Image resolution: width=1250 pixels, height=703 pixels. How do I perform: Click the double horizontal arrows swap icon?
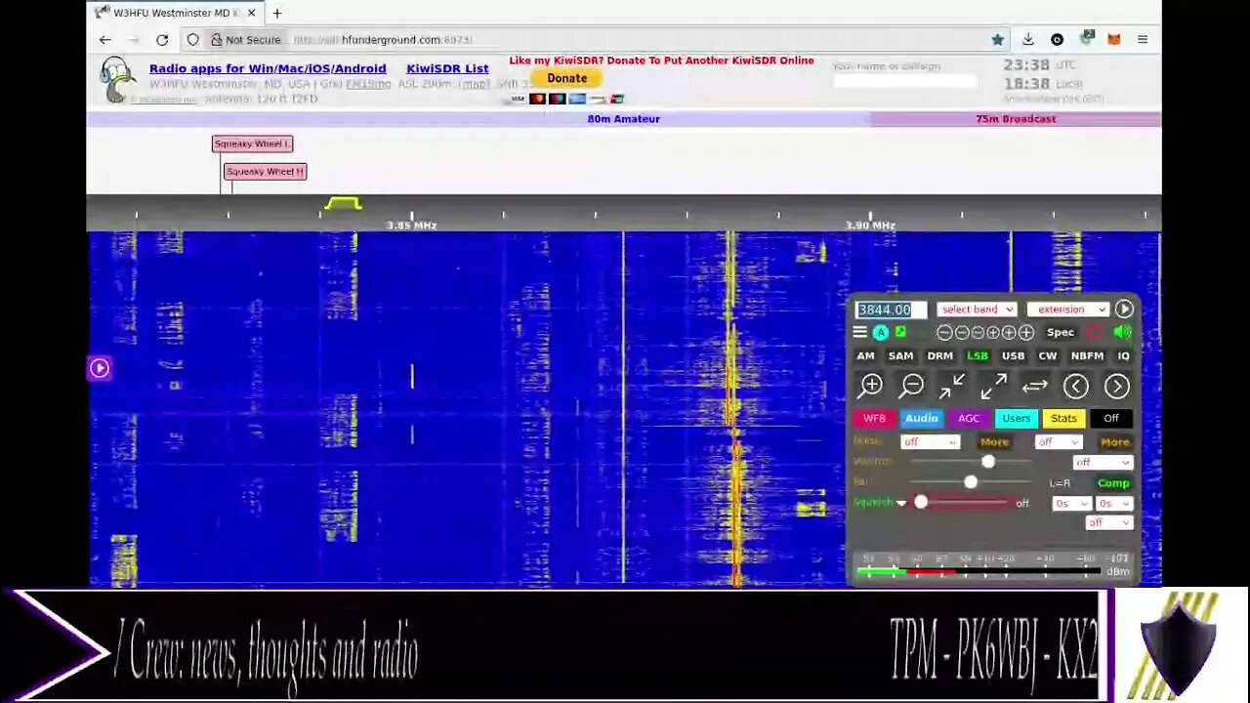(1034, 387)
